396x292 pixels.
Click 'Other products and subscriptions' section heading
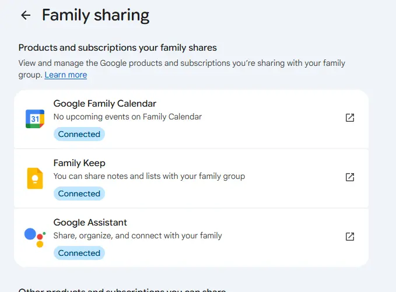(x=122, y=290)
